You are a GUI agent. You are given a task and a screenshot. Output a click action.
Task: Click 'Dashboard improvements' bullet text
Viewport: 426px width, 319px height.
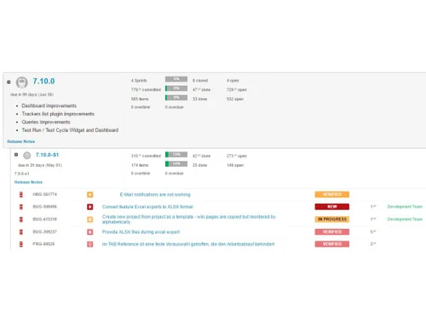(x=49, y=105)
